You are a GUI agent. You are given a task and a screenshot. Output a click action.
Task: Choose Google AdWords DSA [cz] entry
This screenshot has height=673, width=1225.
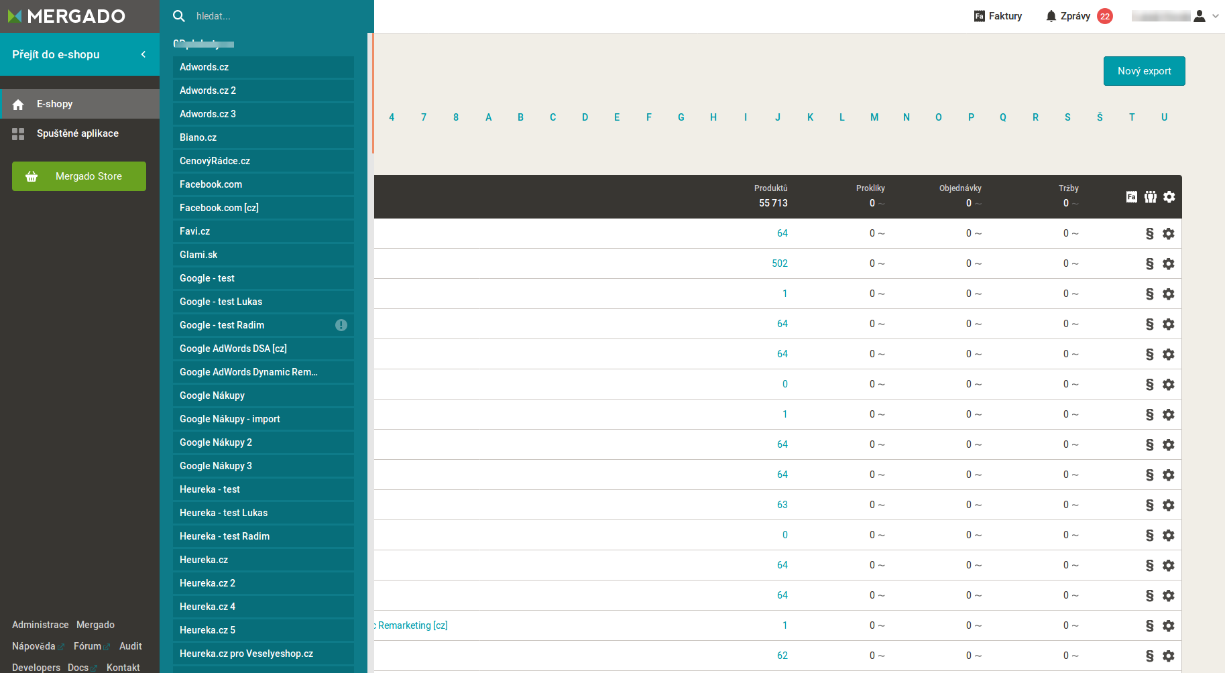[264, 349]
